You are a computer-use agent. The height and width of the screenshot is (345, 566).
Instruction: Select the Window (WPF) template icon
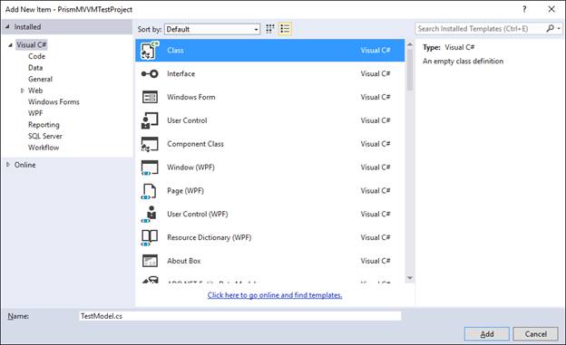(150, 168)
